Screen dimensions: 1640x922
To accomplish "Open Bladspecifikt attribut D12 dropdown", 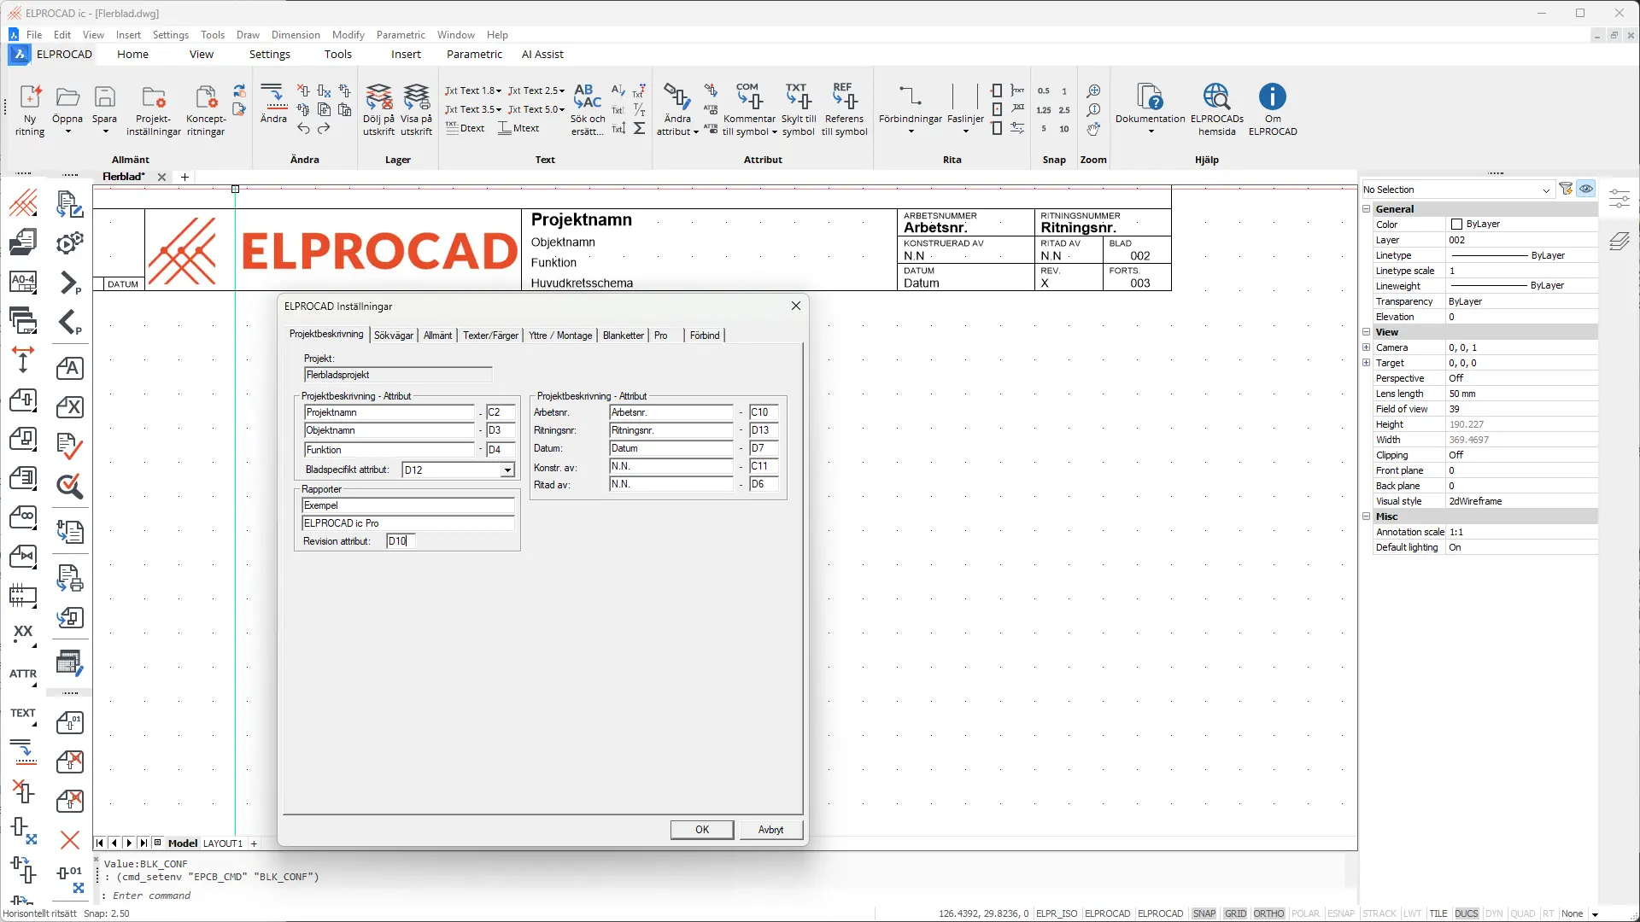I will pos(507,470).
